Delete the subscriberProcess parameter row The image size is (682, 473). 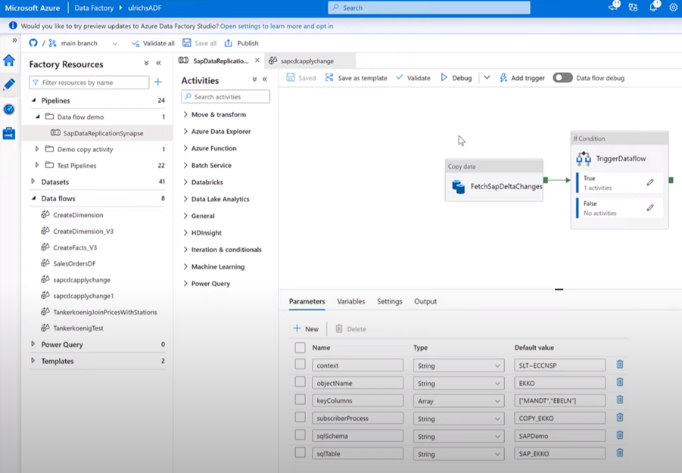click(x=620, y=417)
